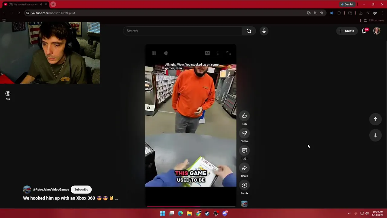Pause the Shorts video
The image size is (387, 218).
(154, 53)
